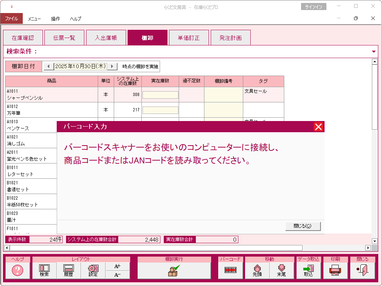
Task: Click the barcode scanner icon
Action: (231, 270)
